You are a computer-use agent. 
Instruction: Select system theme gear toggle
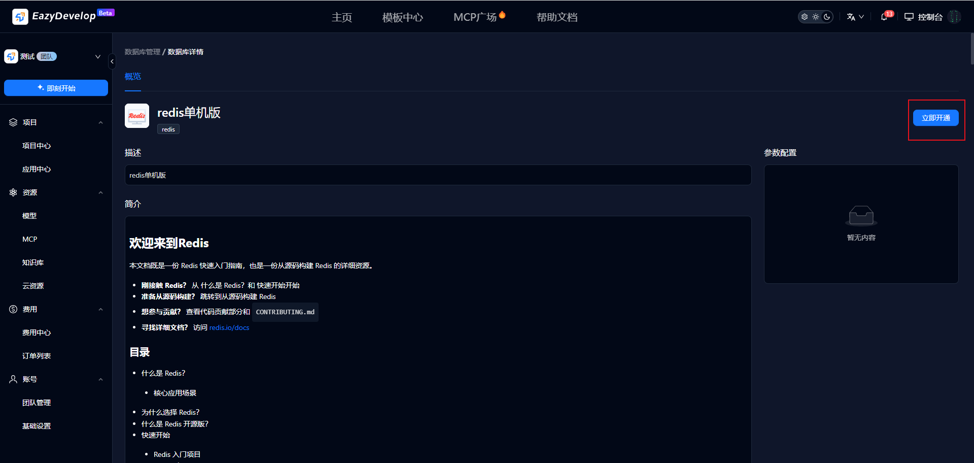[x=805, y=17]
